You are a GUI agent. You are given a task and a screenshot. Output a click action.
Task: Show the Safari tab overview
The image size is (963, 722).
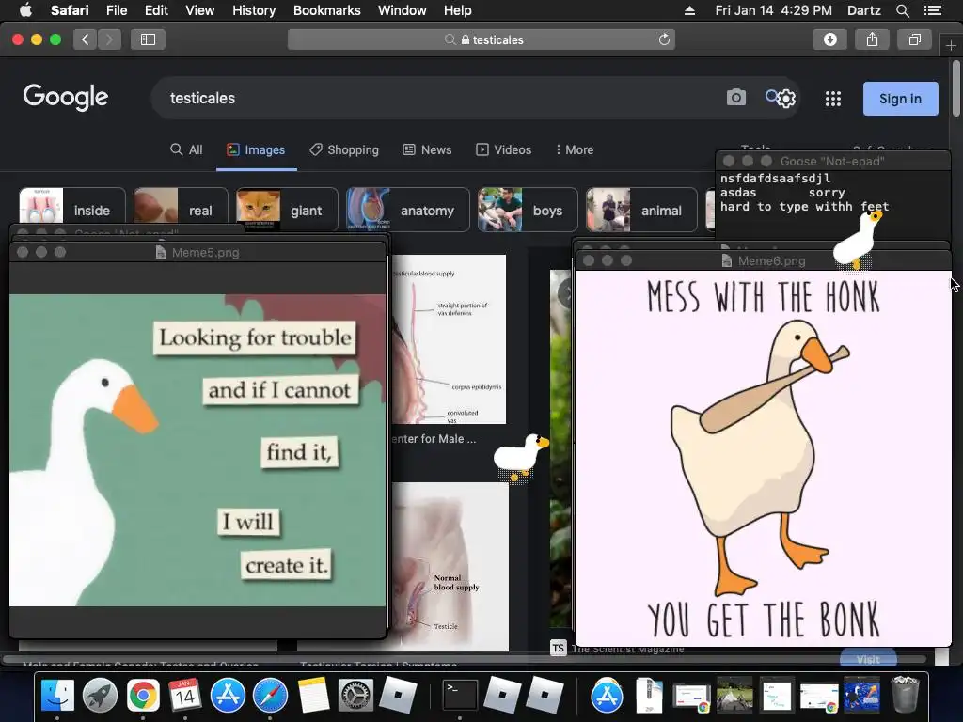pyautogui.click(x=914, y=39)
